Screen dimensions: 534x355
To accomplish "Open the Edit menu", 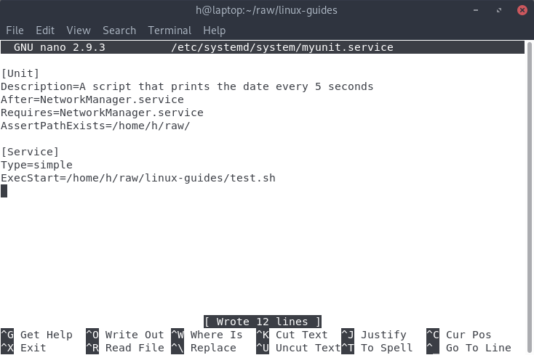I will click(45, 30).
